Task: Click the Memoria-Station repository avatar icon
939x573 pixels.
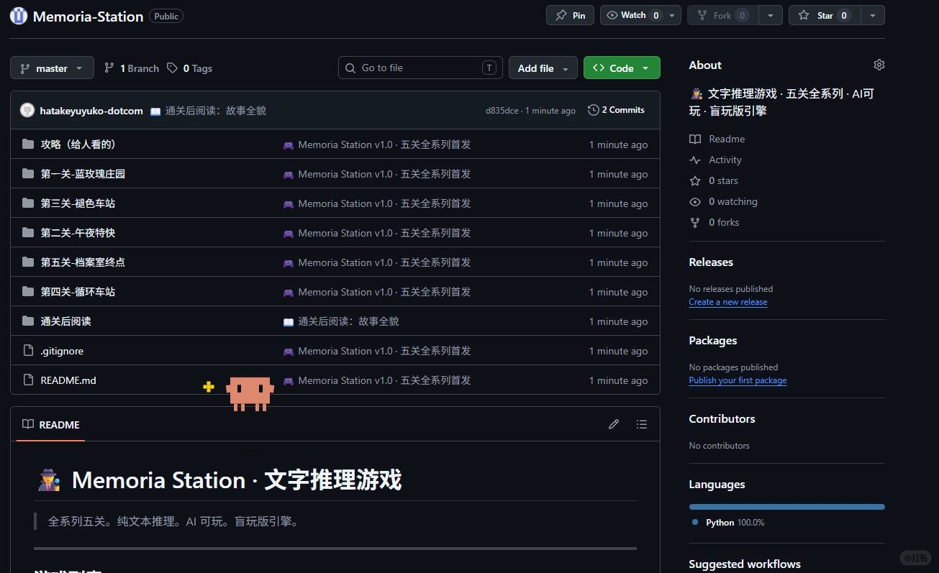Action: pos(19,16)
